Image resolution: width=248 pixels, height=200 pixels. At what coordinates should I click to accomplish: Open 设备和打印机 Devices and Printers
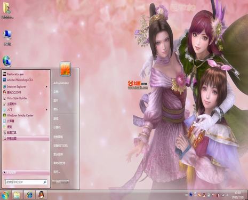[x=61, y=146]
